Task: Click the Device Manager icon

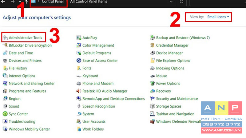Action: click(152, 53)
